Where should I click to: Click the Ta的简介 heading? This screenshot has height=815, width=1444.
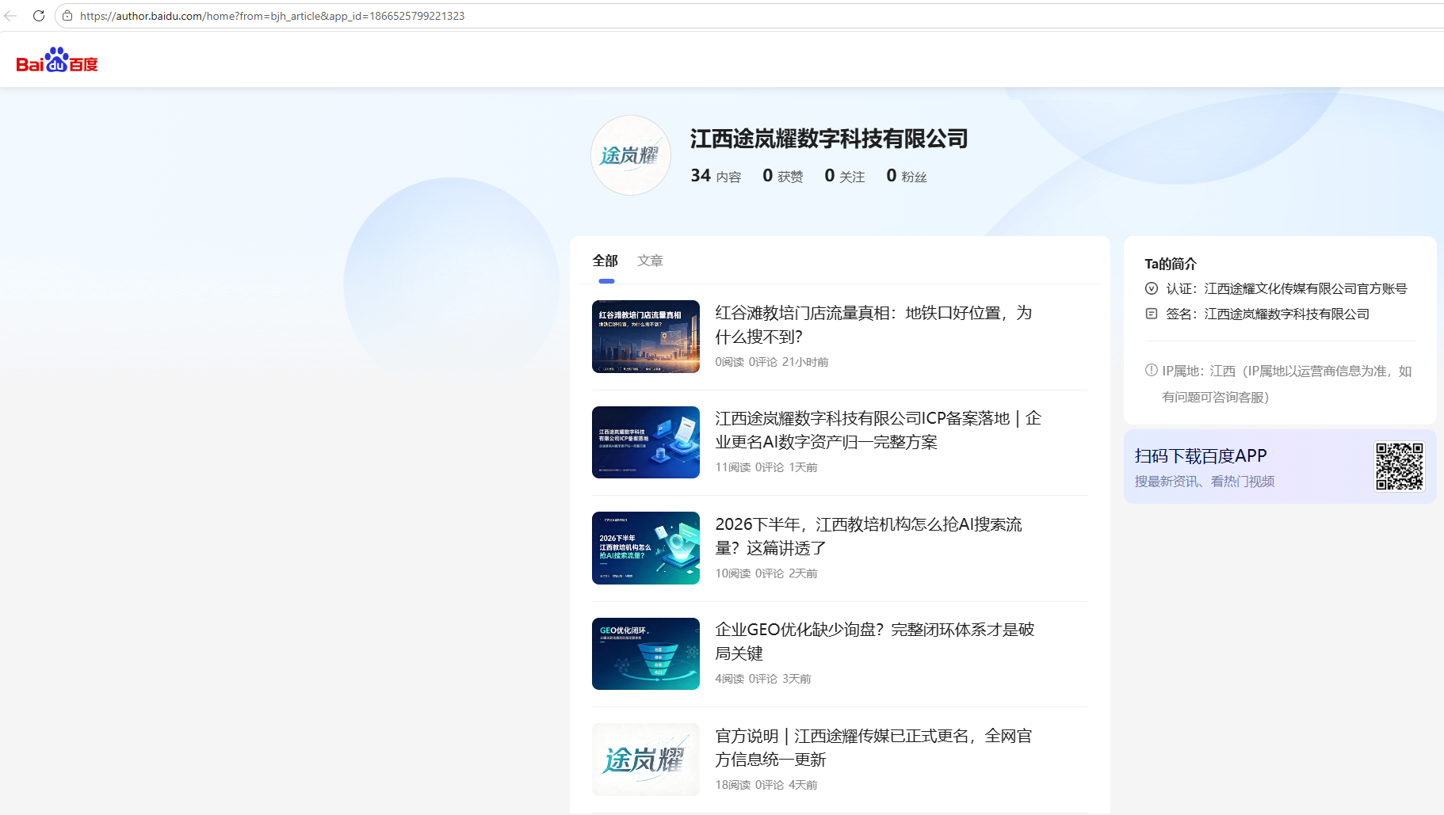1171,264
